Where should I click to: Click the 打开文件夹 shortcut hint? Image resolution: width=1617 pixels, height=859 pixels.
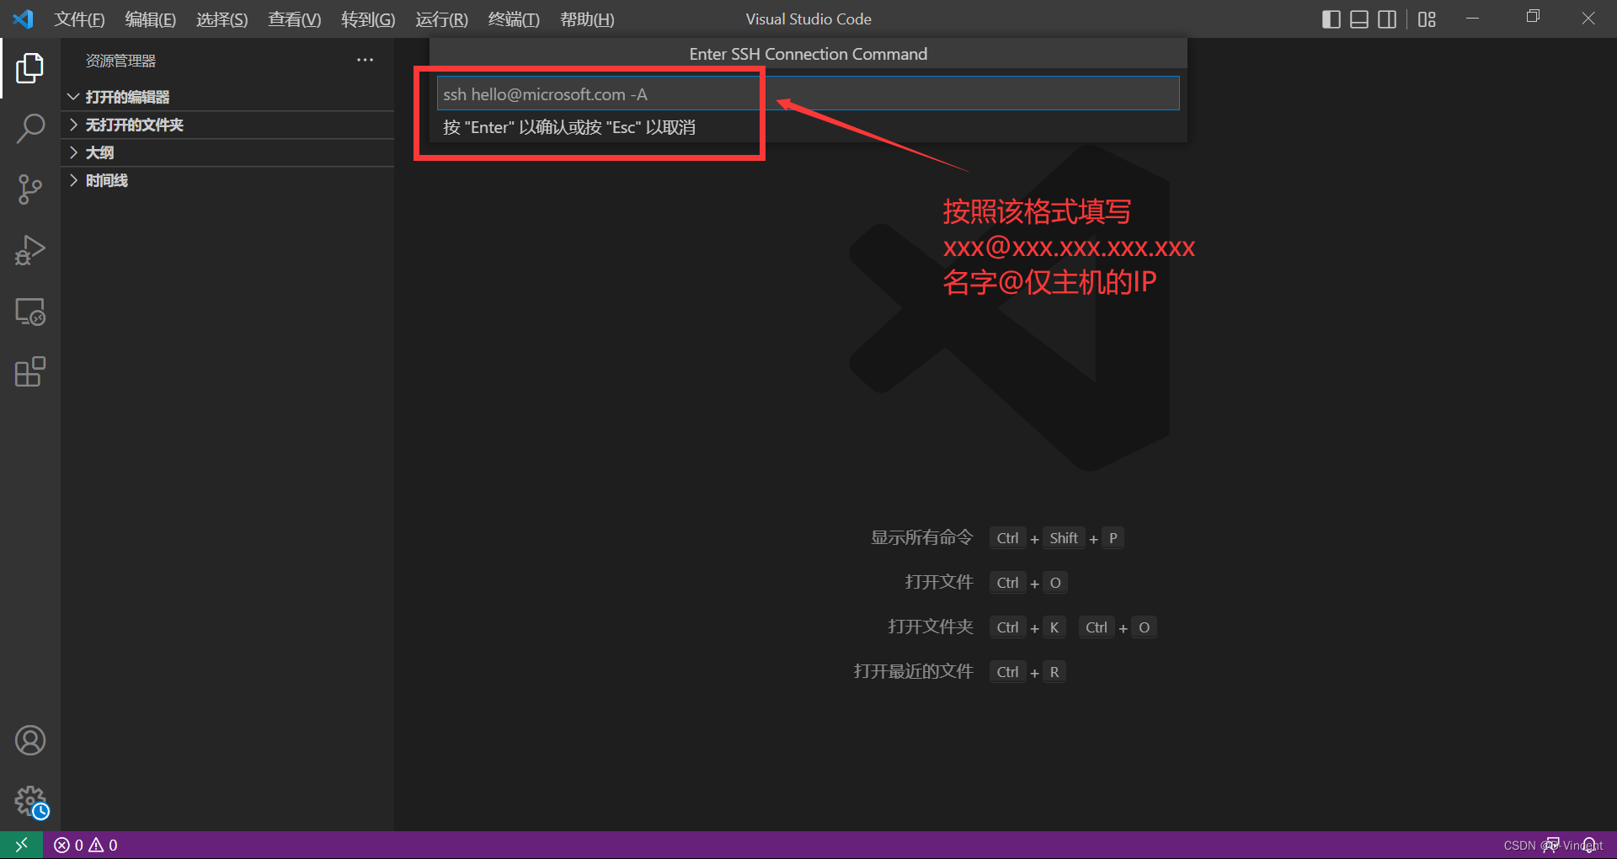(x=931, y=627)
